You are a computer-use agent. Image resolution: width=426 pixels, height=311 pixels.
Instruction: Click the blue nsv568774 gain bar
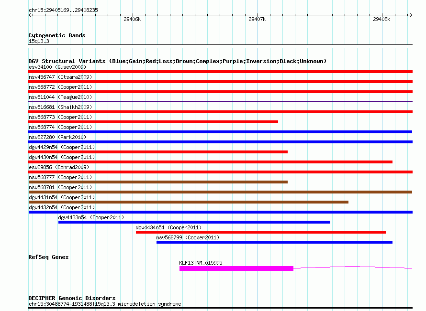(220, 132)
